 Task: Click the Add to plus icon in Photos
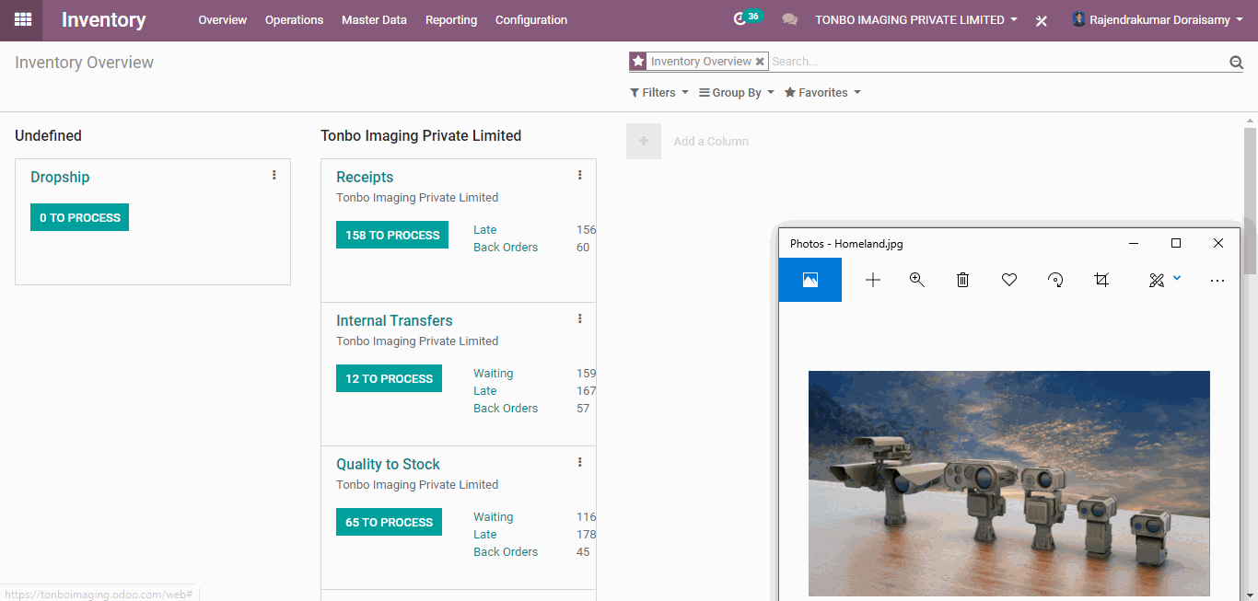(873, 280)
